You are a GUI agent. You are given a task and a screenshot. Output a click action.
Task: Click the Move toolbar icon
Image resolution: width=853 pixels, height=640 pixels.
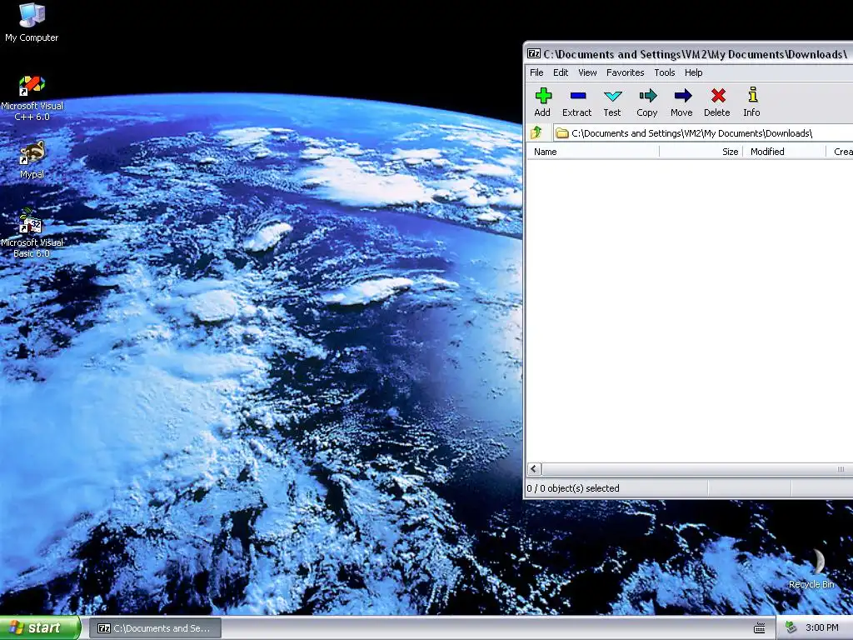[681, 102]
